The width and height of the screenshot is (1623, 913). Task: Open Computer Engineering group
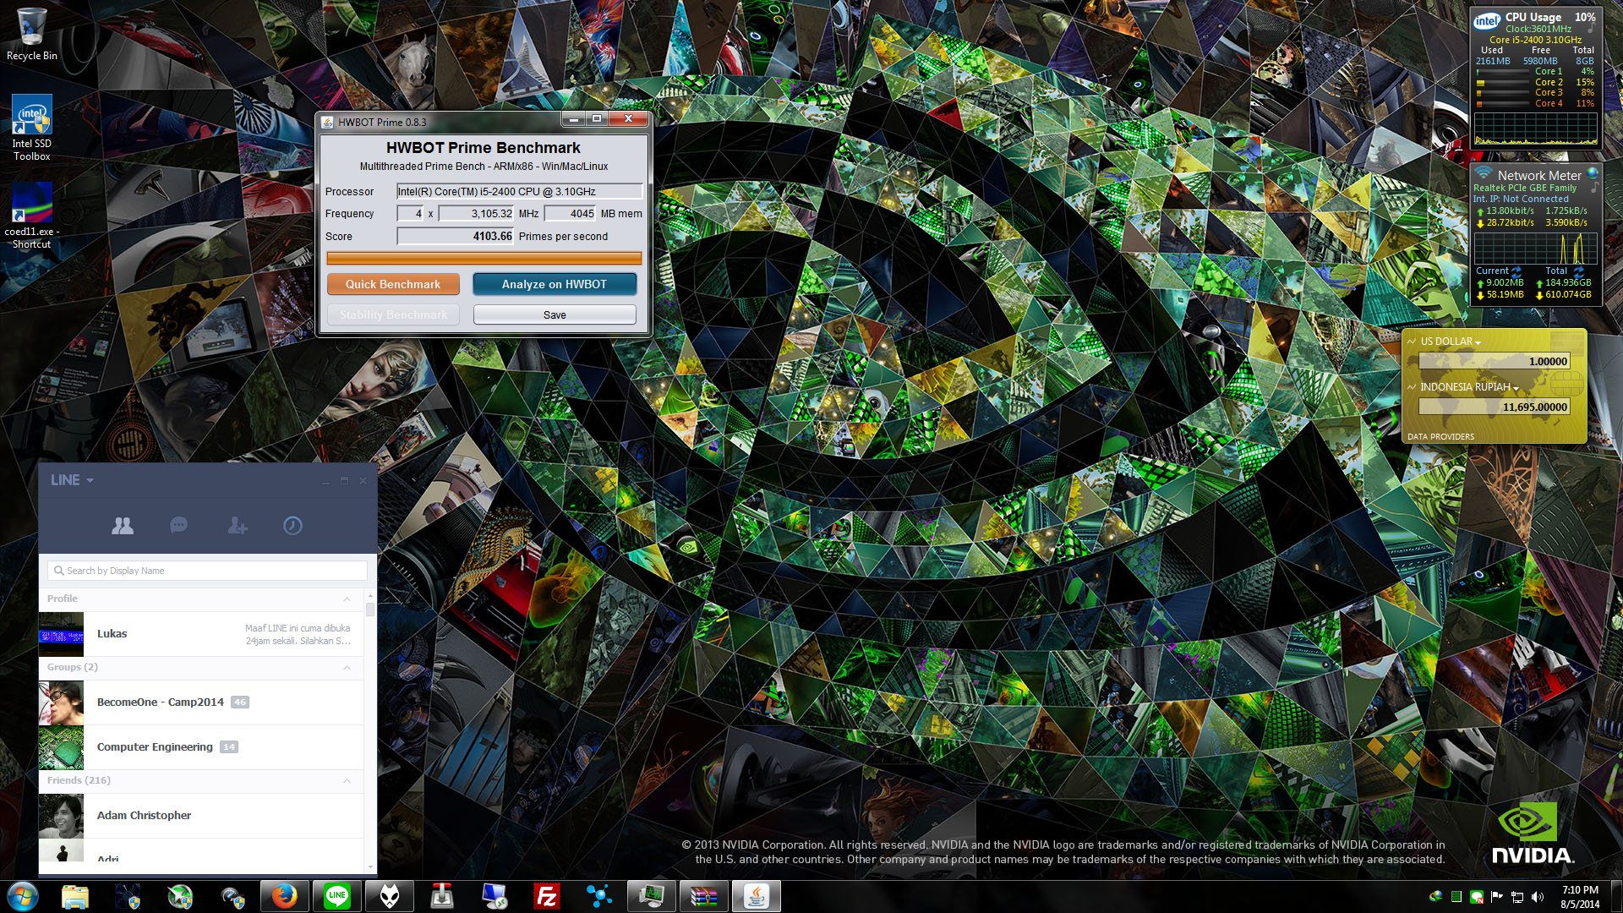201,747
